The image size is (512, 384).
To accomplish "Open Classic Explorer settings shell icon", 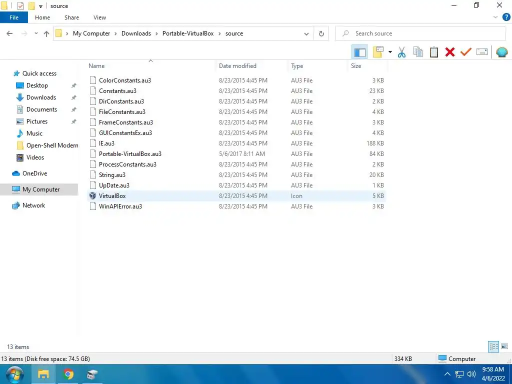I will 501,52.
